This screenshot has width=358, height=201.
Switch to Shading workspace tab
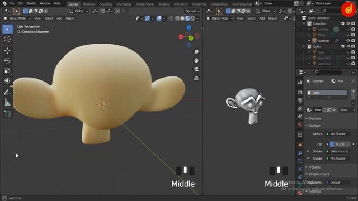(x=164, y=4)
